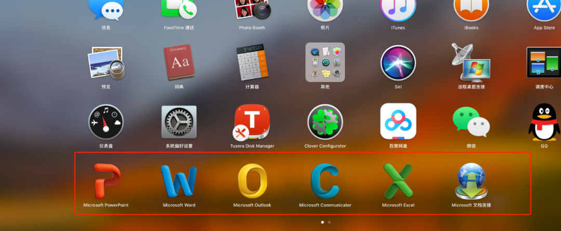
Task: Open Microsoft PowerPoint
Action: click(x=106, y=181)
